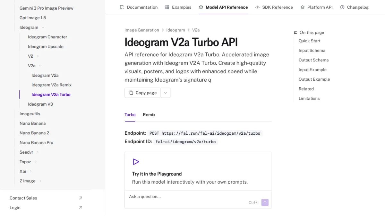Open the SDK Reference tab
This screenshot has height=216, width=385.
[274, 7]
